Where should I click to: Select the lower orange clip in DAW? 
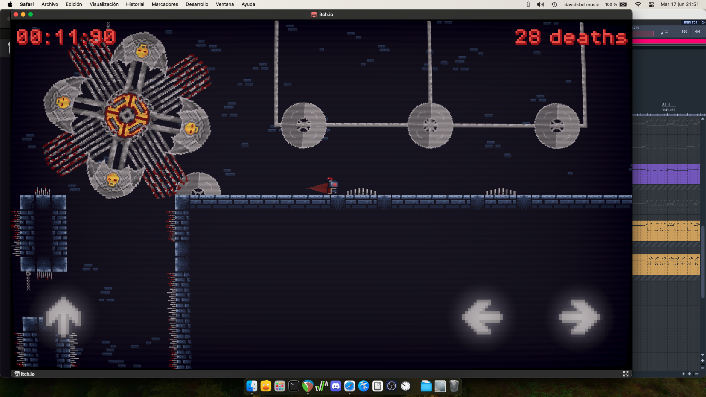[666, 264]
